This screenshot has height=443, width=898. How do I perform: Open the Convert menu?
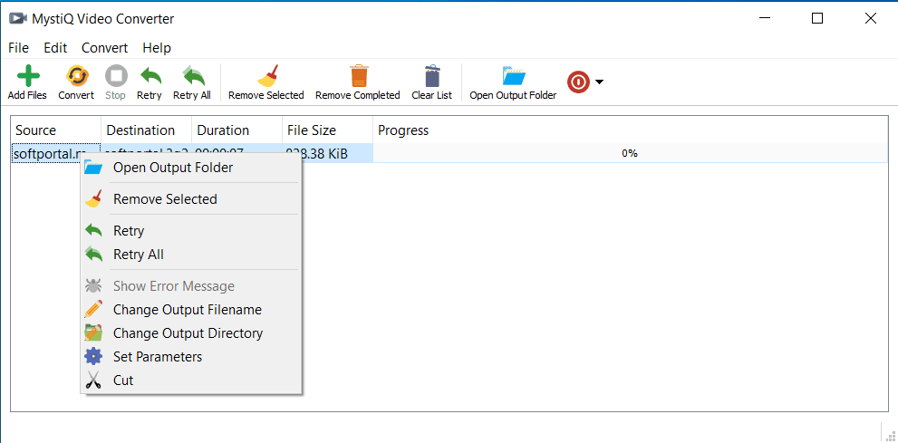point(104,48)
